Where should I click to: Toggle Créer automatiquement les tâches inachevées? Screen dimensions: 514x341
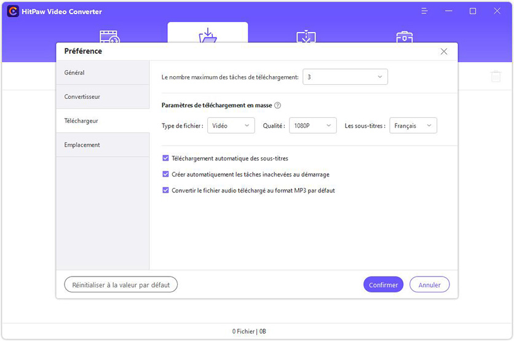pyautogui.click(x=165, y=174)
